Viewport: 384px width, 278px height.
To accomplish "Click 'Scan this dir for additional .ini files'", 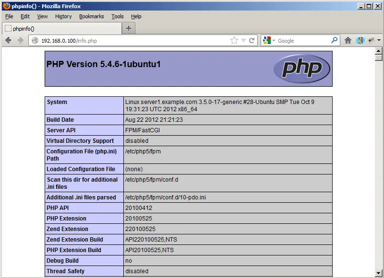I will [82, 183].
